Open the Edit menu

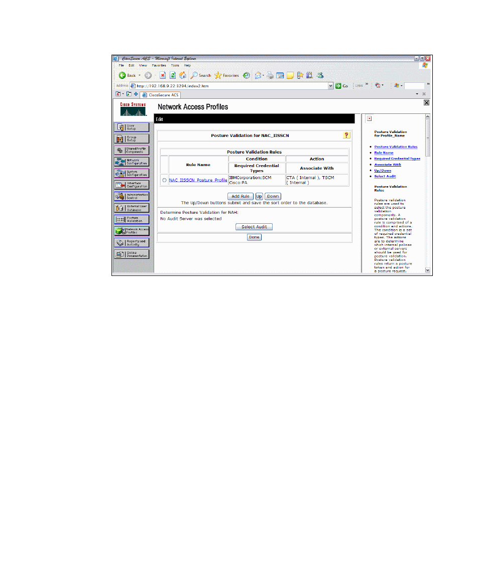131,66
